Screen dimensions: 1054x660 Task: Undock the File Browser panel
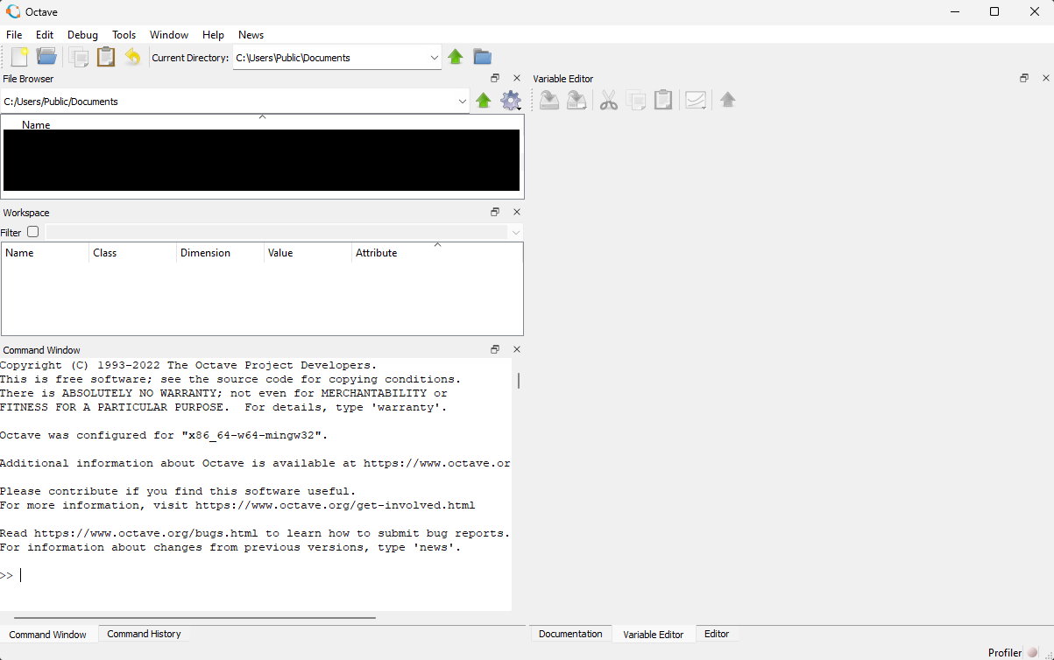[x=495, y=79]
